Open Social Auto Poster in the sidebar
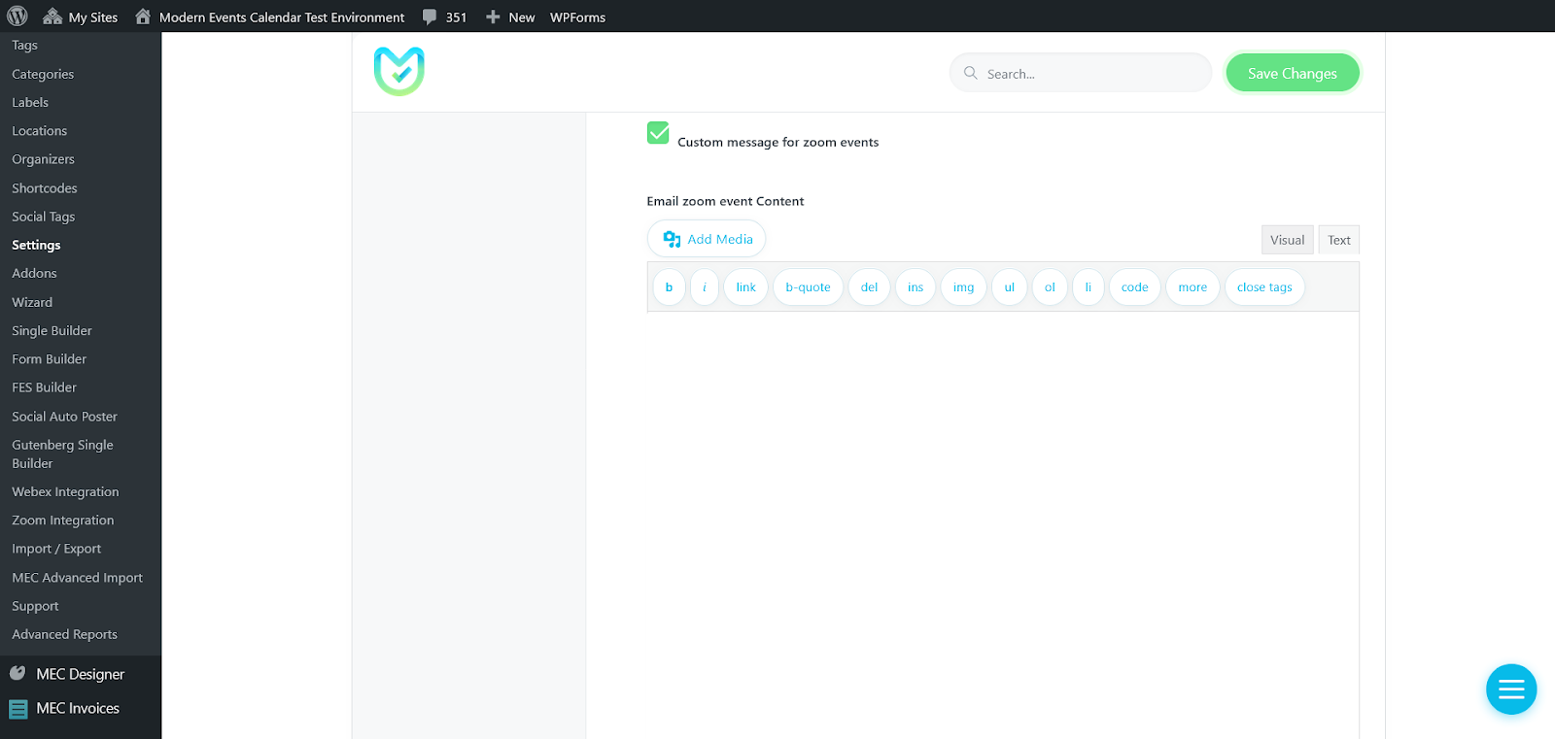This screenshot has width=1555, height=739. 64,417
